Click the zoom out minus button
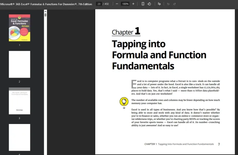 [117, 4]
